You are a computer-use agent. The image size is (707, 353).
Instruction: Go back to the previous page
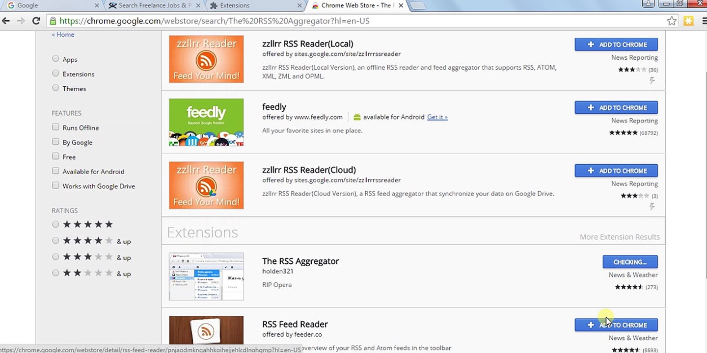pyautogui.click(x=6, y=21)
